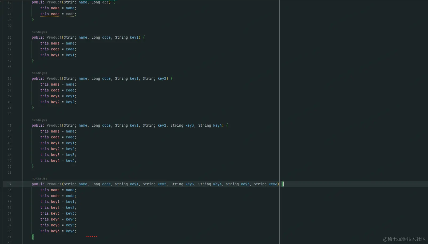Click the "public" keyword on line 43
This screenshot has height=244, width=428.
(38, 126)
